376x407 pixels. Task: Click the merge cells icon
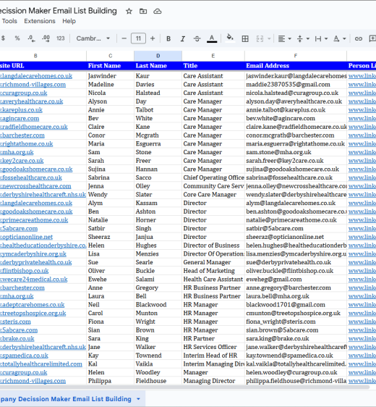click(260, 38)
